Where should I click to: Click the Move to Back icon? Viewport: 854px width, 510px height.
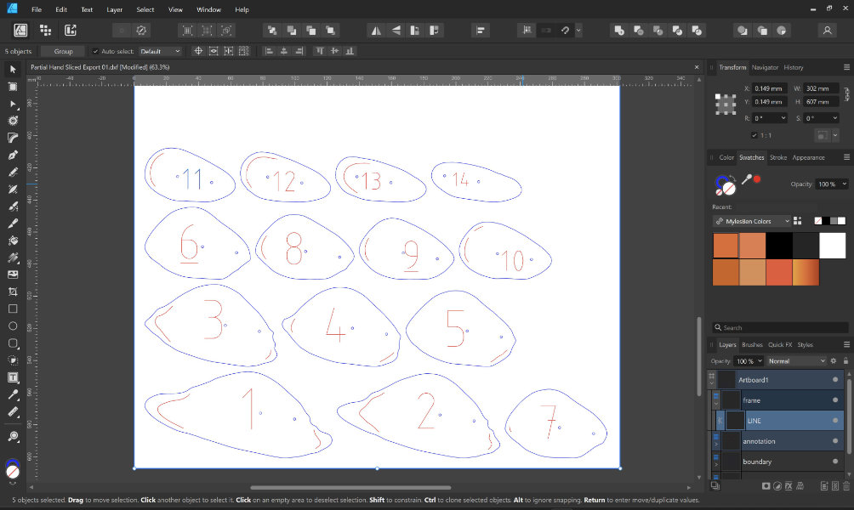click(272, 31)
